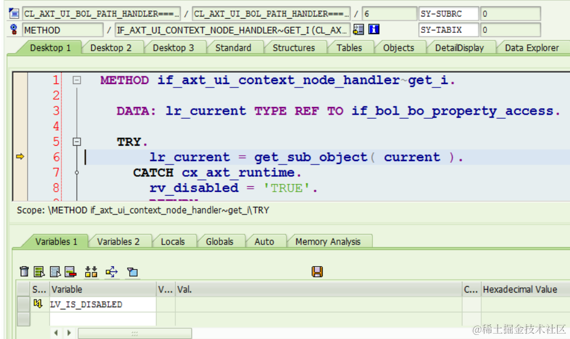Click the METHOD event type field
Screen dimensions: 570x339
(x=63, y=30)
